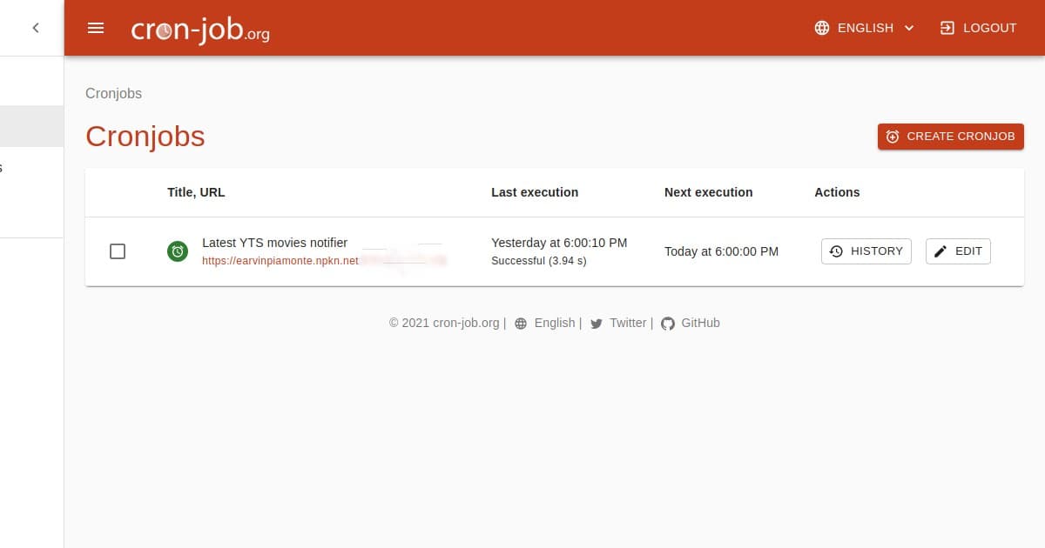Click the alarm clock icon in CREATE CRONJOB button
This screenshot has width=1045, height=548.
[892, 137]
